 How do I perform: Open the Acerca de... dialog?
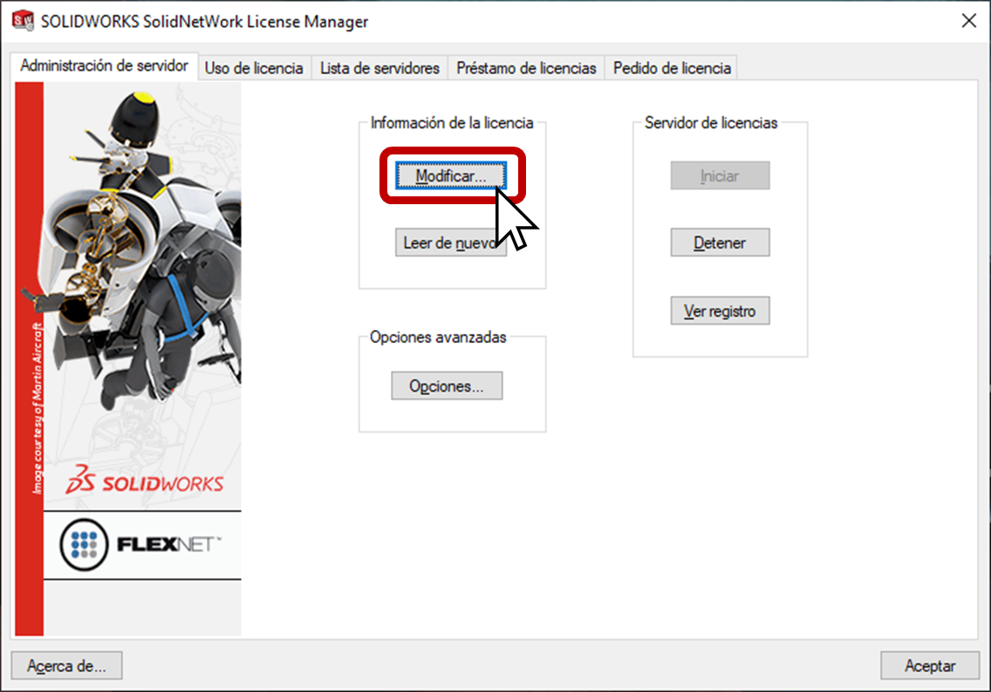(x=66, y=666)
